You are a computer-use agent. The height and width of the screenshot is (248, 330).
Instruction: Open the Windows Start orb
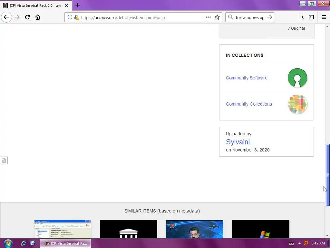click(x=8, y=243)
